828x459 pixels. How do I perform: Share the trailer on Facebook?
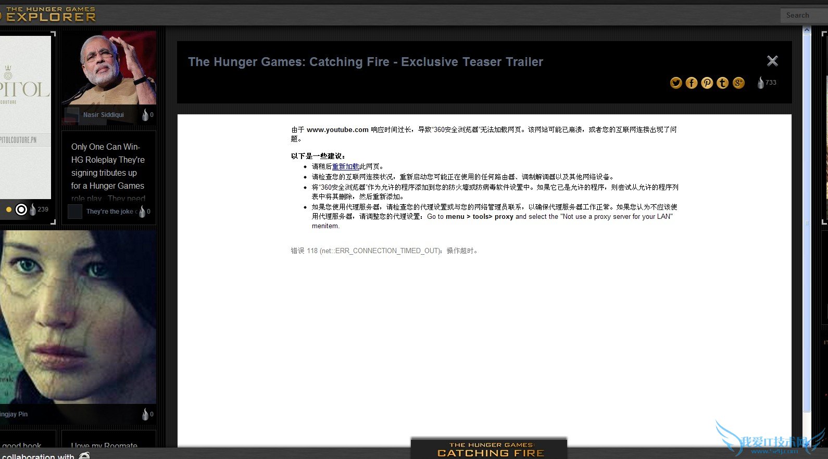tap(692, 83)
